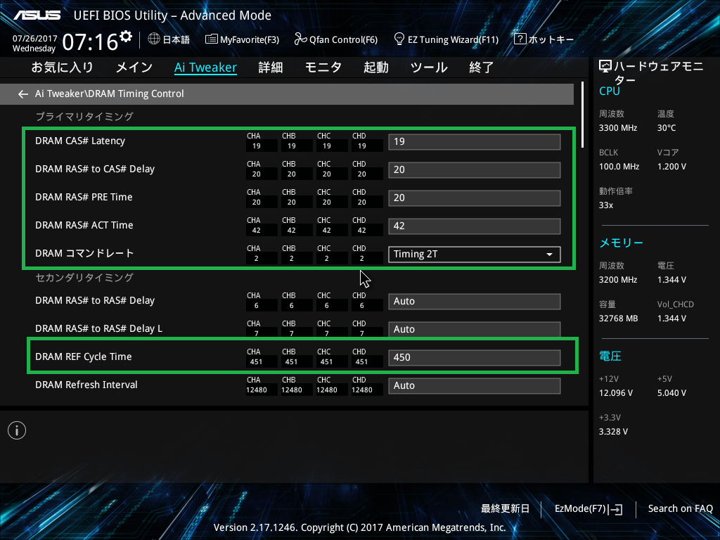Open the ツール tab

pyautogui.click(x=429, y=67)
